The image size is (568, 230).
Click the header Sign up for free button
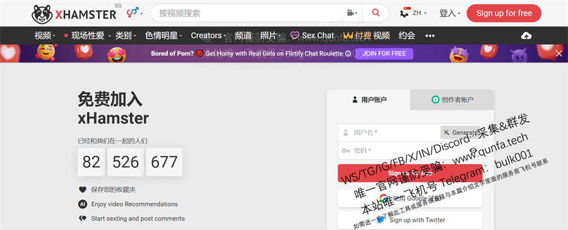(x=504, y=13)
